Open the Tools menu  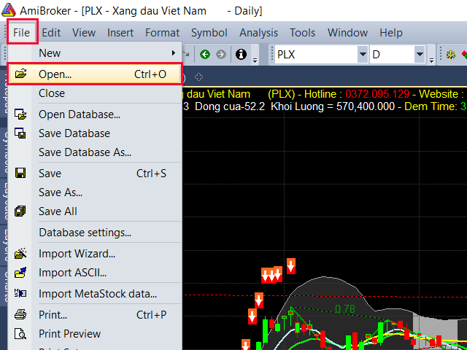click(x=302, y=32)
